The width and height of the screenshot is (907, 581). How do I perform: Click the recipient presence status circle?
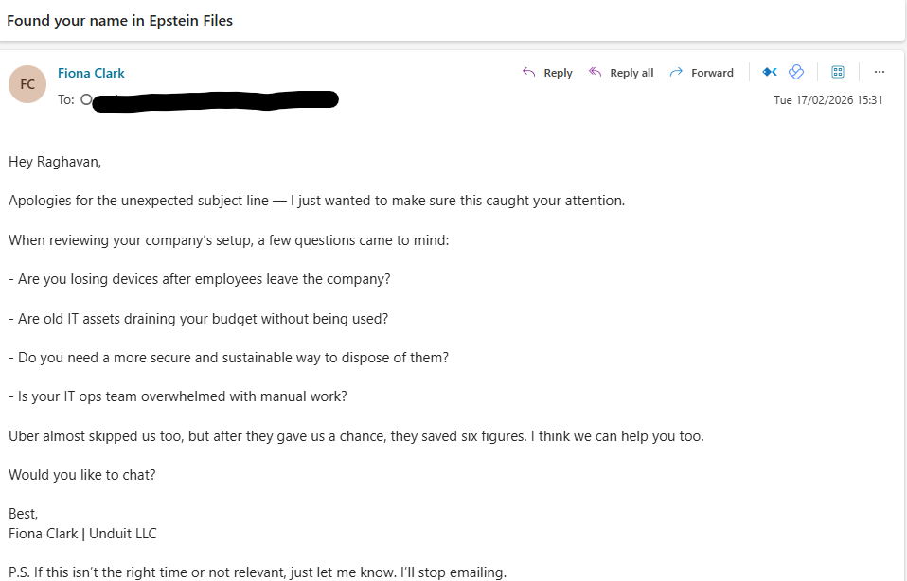tap(86, 99)
